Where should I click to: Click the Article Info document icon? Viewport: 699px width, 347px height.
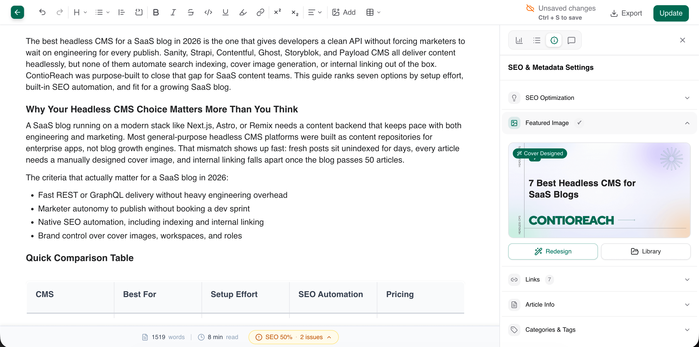tap(514, 304)
